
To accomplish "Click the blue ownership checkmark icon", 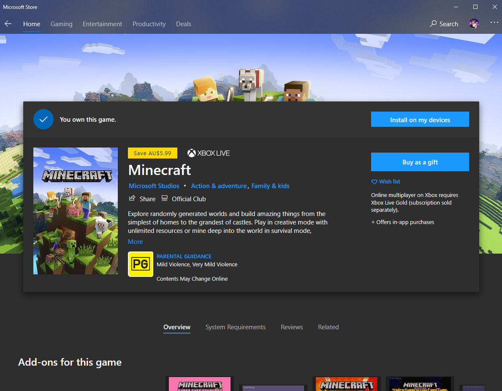I will 43,119.
